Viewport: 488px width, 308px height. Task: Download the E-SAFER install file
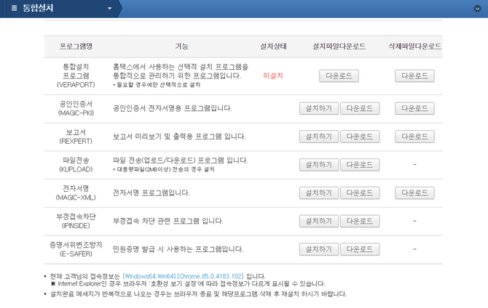coord(359,249)
